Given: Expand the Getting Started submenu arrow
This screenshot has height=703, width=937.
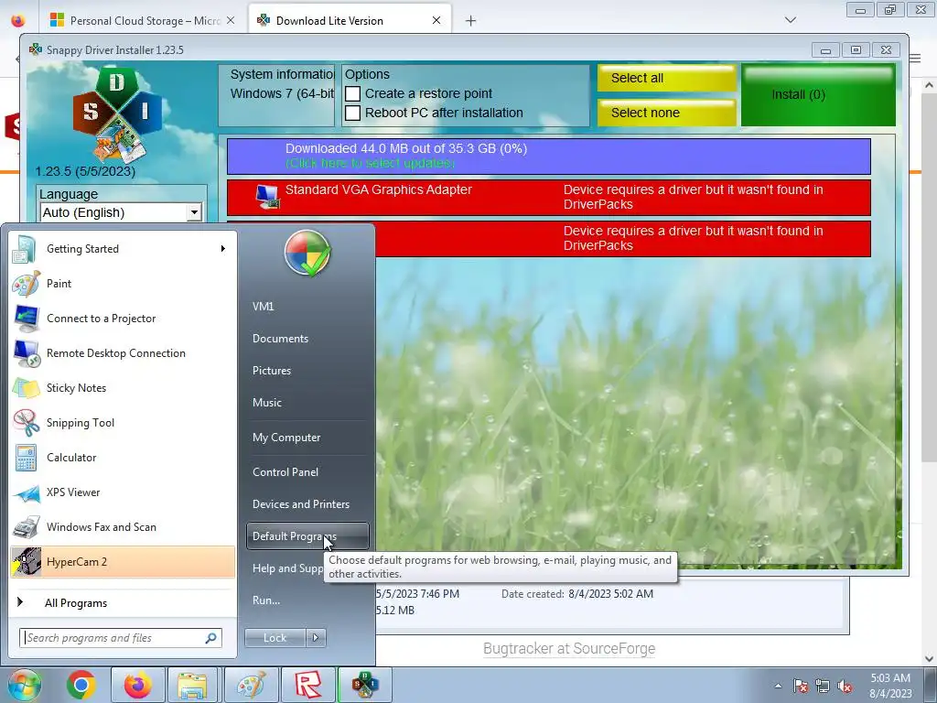Looking at the screenshot, I should point(223,249).
